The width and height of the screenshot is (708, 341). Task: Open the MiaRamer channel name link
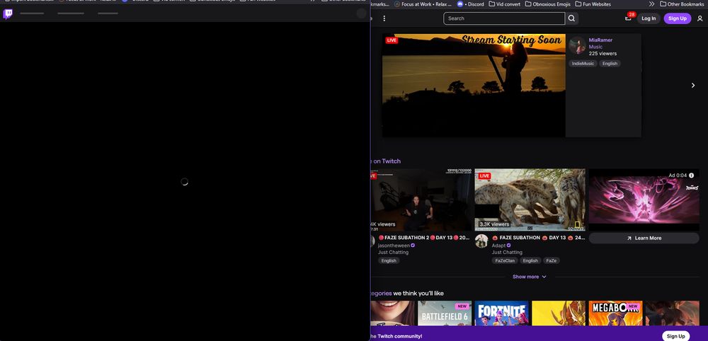point(600,40)
